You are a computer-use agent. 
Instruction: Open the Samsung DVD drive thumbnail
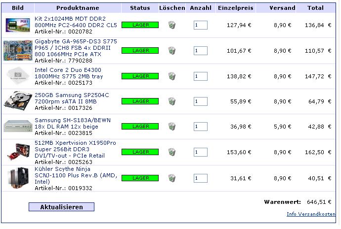pos(18,126)
